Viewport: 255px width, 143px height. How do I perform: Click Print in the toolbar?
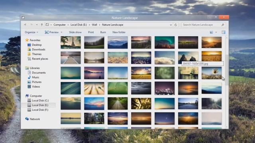click(91, 32)
